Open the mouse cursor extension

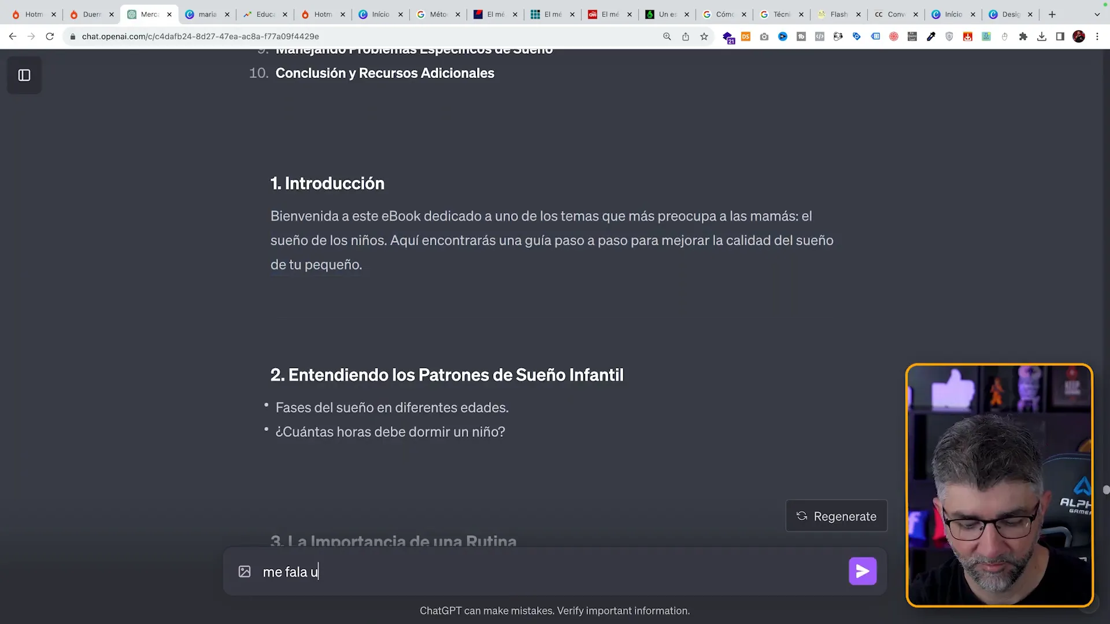1005,36
